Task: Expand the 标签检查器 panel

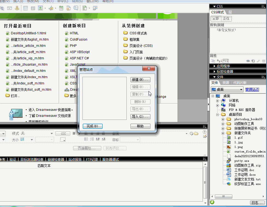Action: pos(225,71)
